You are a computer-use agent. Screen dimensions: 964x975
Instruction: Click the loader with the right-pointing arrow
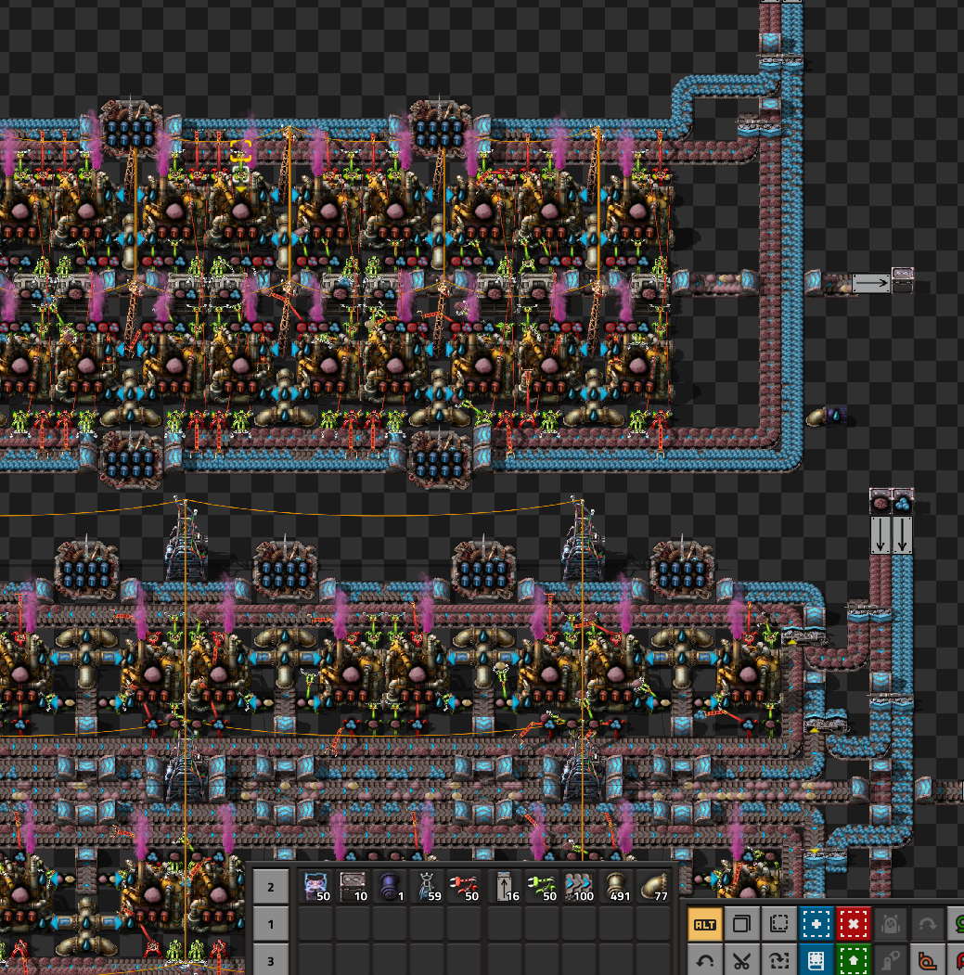coord(870,283)
